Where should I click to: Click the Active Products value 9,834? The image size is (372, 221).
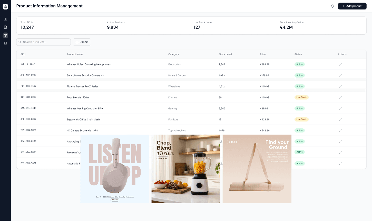click(113, 27)
